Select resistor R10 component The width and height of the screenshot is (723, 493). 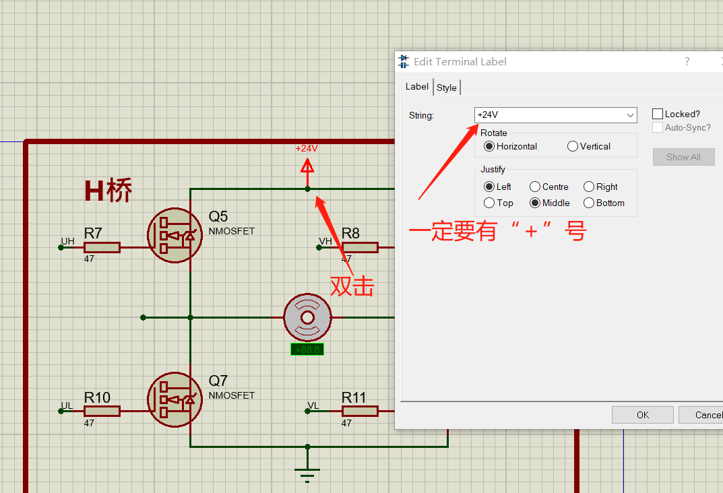pos(102,411)
